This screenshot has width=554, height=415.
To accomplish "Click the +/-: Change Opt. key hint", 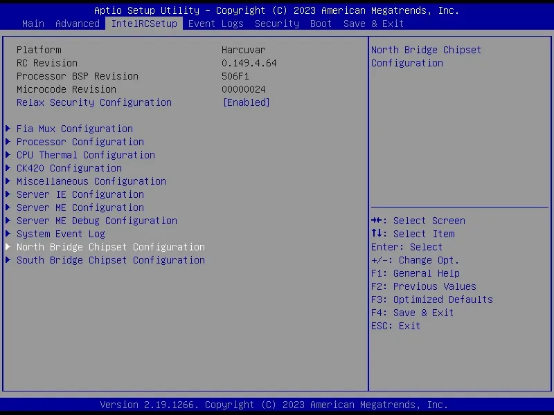I will pyautogui.click(x=415, y=260).
